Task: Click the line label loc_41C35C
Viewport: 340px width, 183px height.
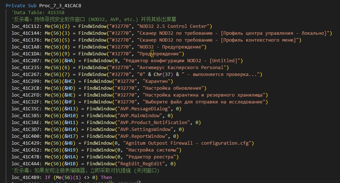Action: (27, 109)
